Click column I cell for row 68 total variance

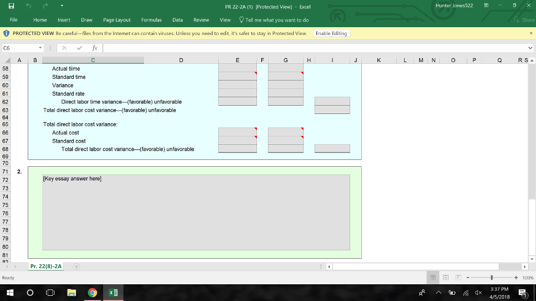[332, 148]
